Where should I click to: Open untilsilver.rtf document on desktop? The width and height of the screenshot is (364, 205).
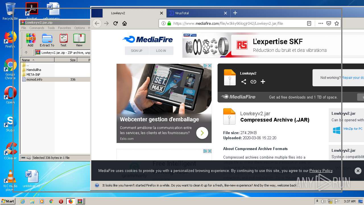(32, 179)
